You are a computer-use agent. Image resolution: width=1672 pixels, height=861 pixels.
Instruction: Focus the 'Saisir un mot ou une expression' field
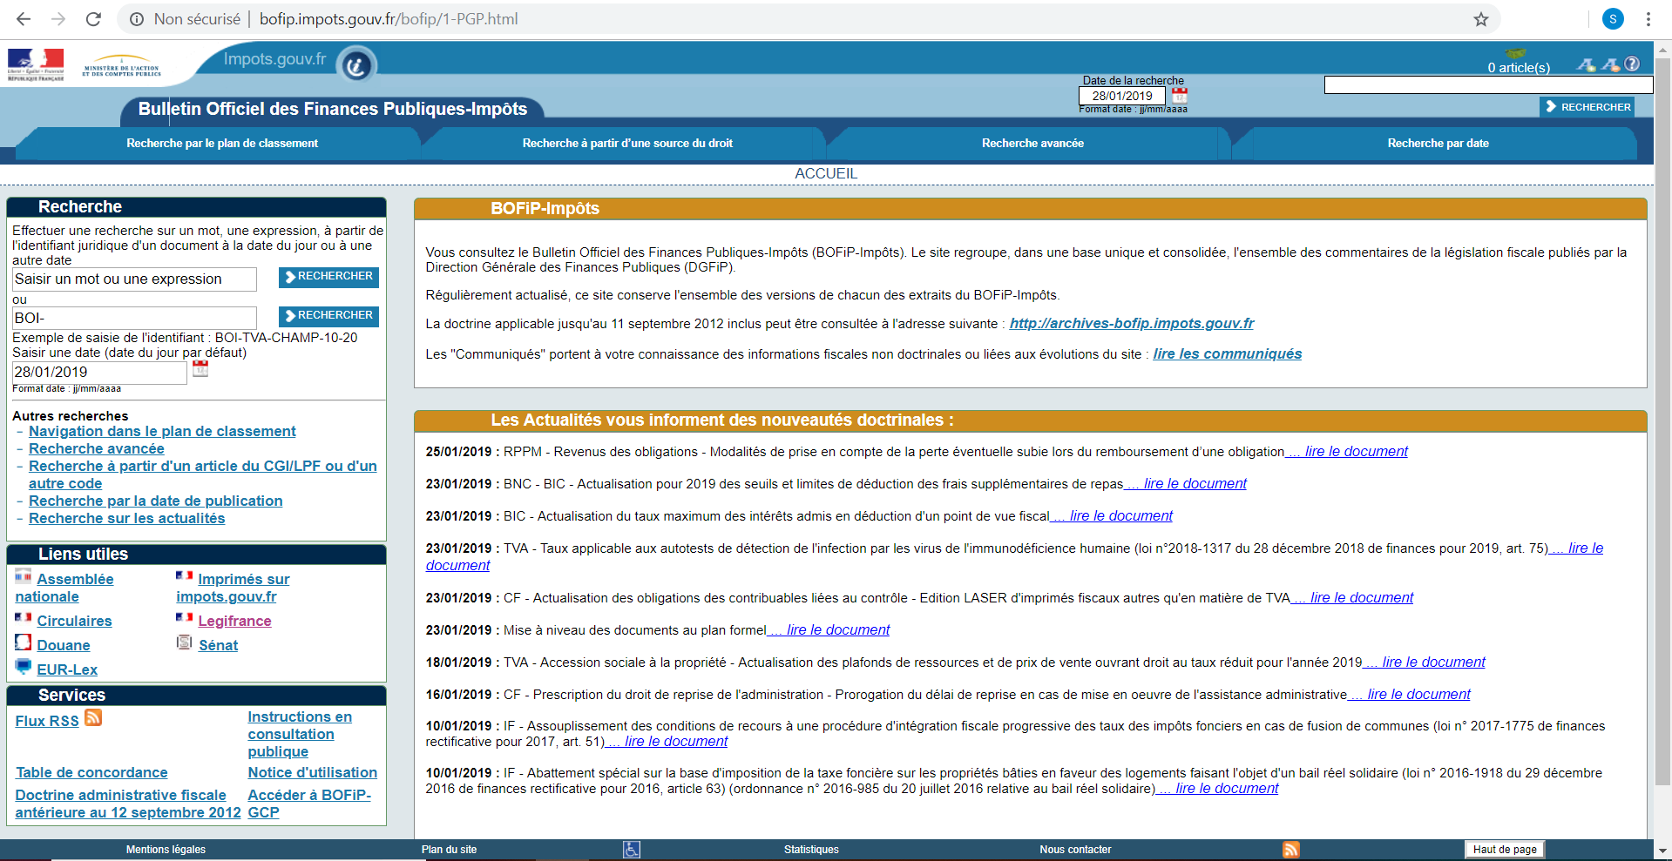pyautogui.click(x=134, y=279)
